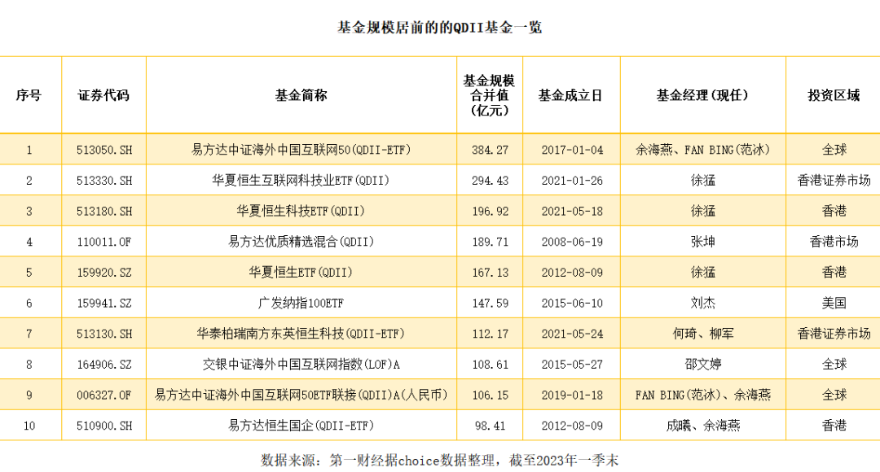The width and height of the screenshot is (880, 472).
Task: Click inception date 2015-05-27
Action: point(572,365)
